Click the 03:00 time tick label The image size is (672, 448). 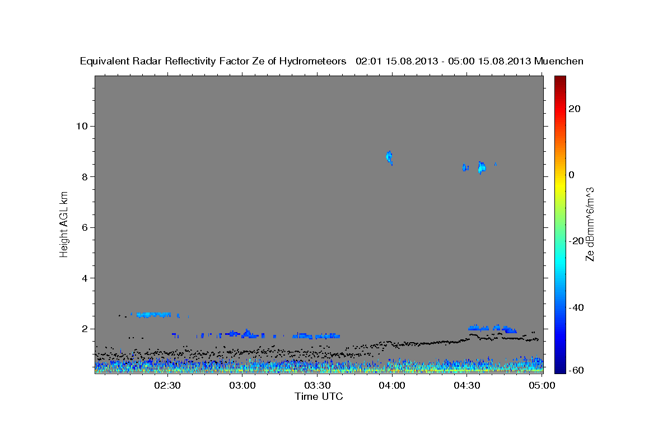pos(242,385)
